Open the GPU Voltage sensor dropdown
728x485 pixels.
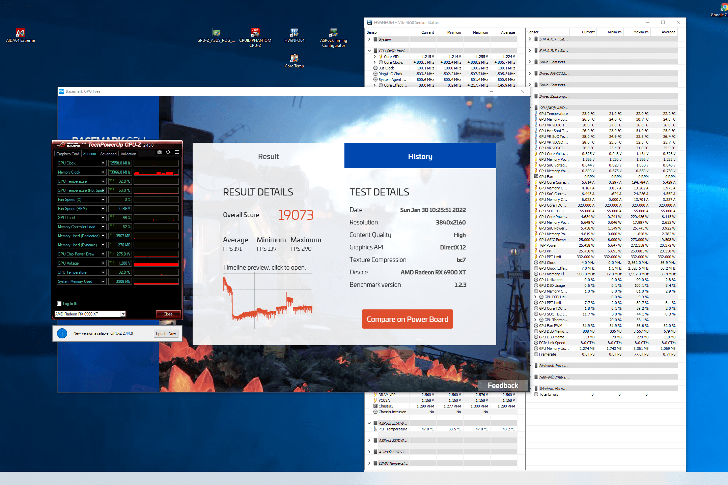click(x=103, y=263)
